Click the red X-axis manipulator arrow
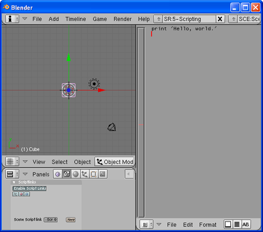The image size is (263, 232). 102,90
